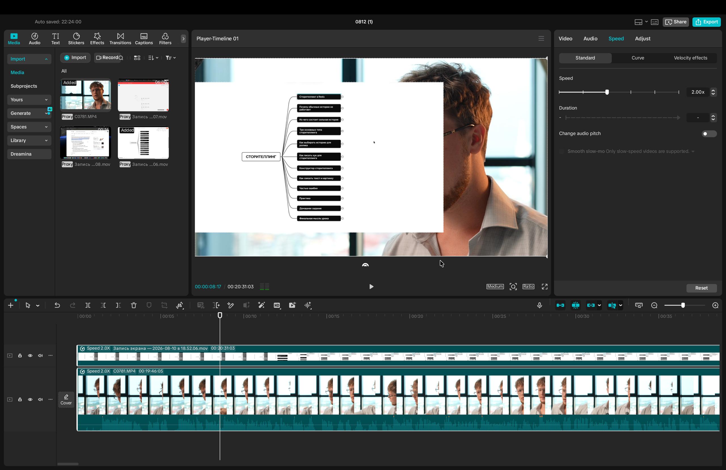The height and width of the screenshot is (470, 726).
Task: Show more panel tabs with the right chevron
Action: coord(183,39)
